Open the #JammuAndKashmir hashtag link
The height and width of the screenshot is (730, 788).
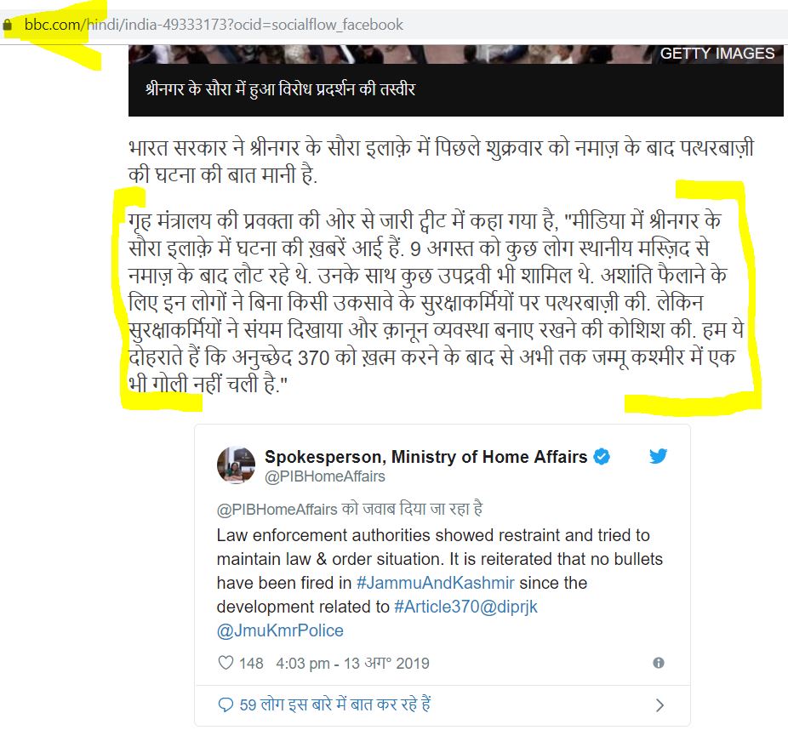(435, 583)
